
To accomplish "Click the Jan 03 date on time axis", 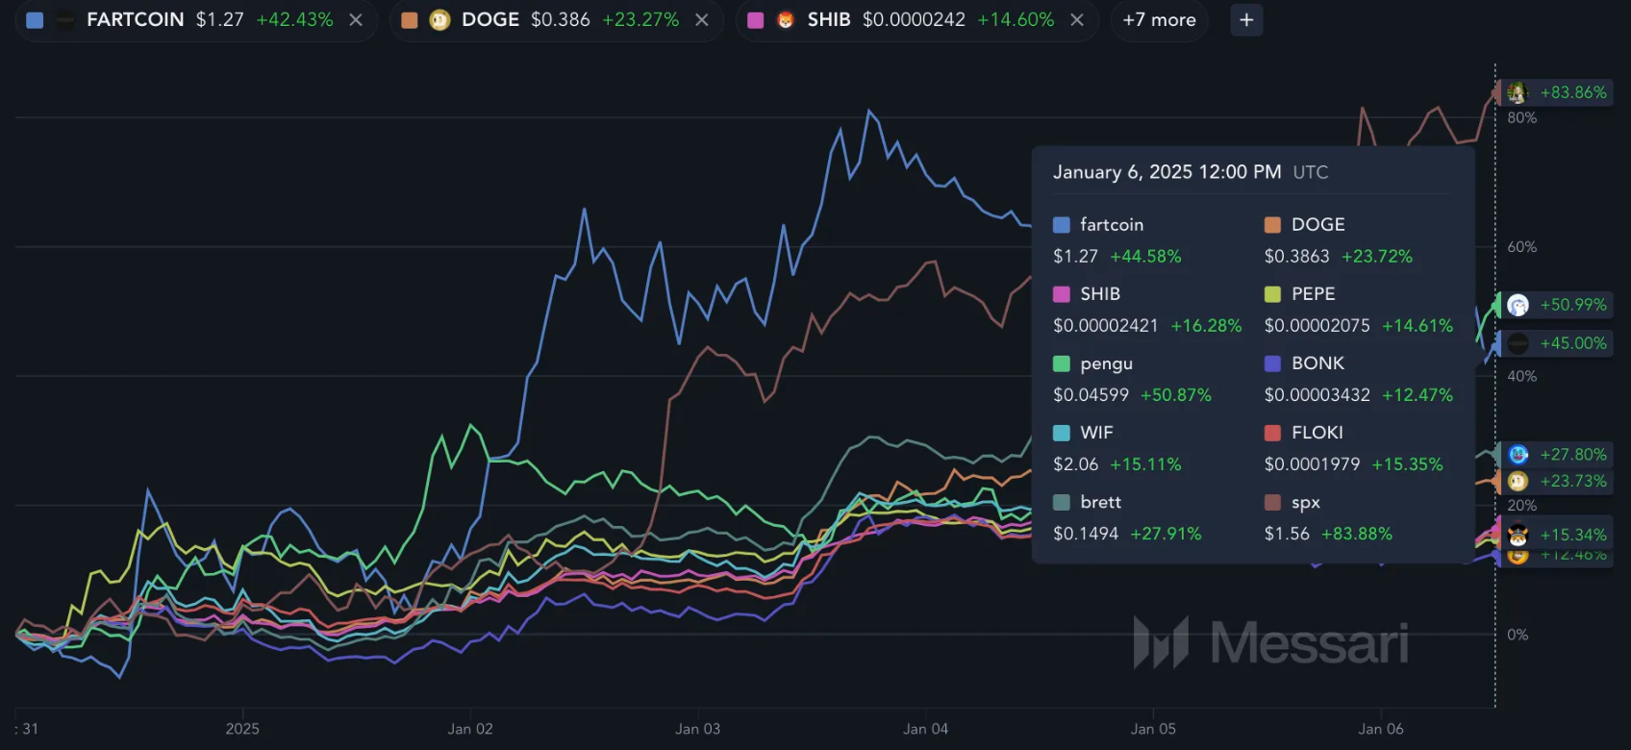I will pyautogui.click(x=698, y=729).
